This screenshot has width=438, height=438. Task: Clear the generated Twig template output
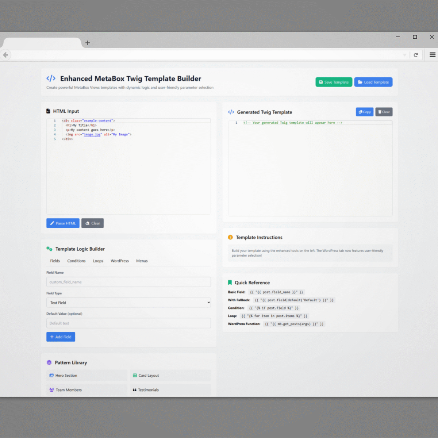click(384, 112)
